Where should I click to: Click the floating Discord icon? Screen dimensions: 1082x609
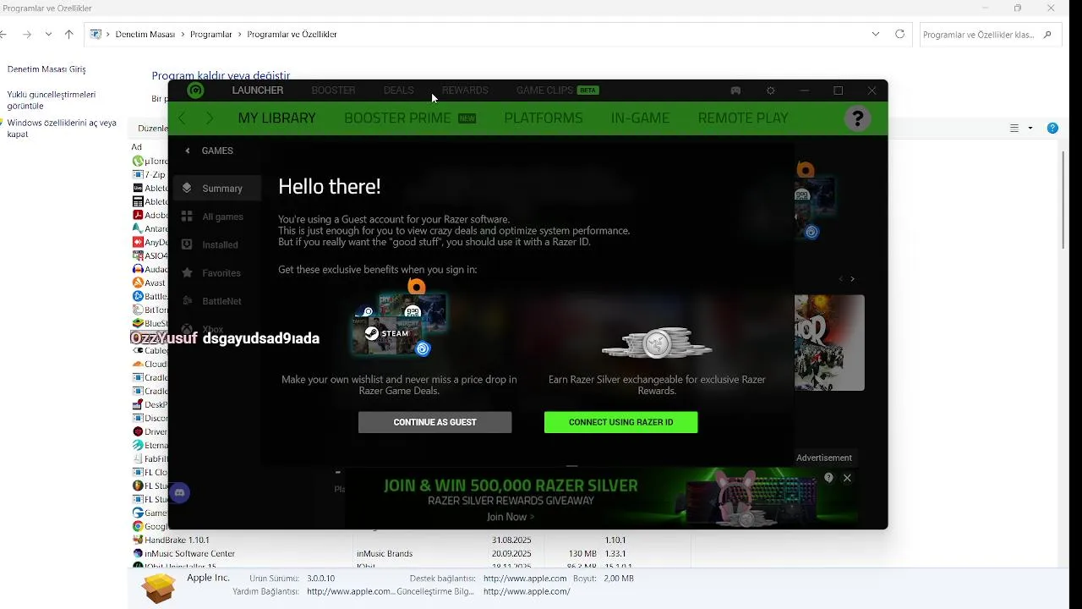pyautogui.click(x=178, y=492)
